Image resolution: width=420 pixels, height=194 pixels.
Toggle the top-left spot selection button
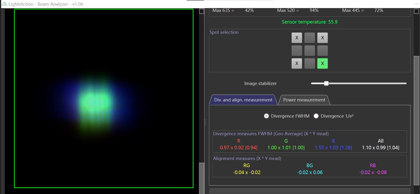point(297,38)
